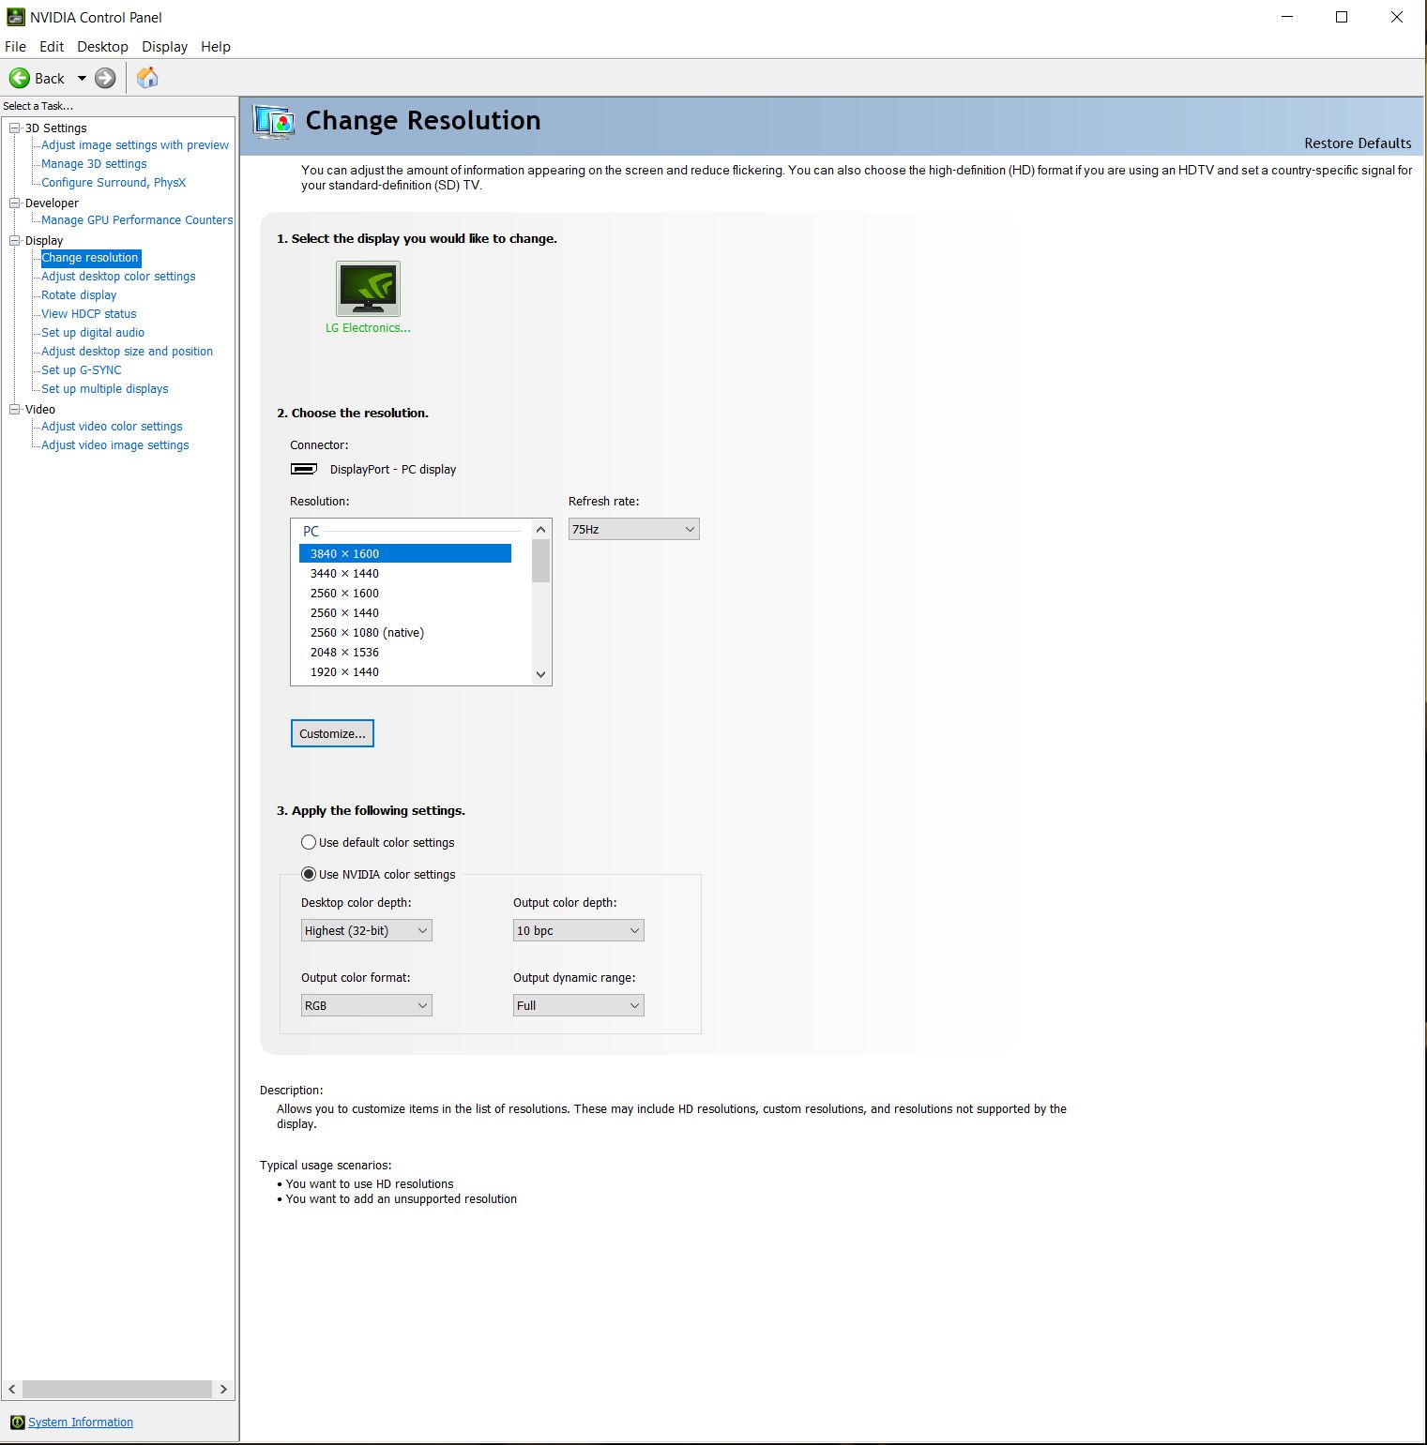Screen dimensions: 1427x1445
Task: Open System Information link
Action: coord(81,1422)
